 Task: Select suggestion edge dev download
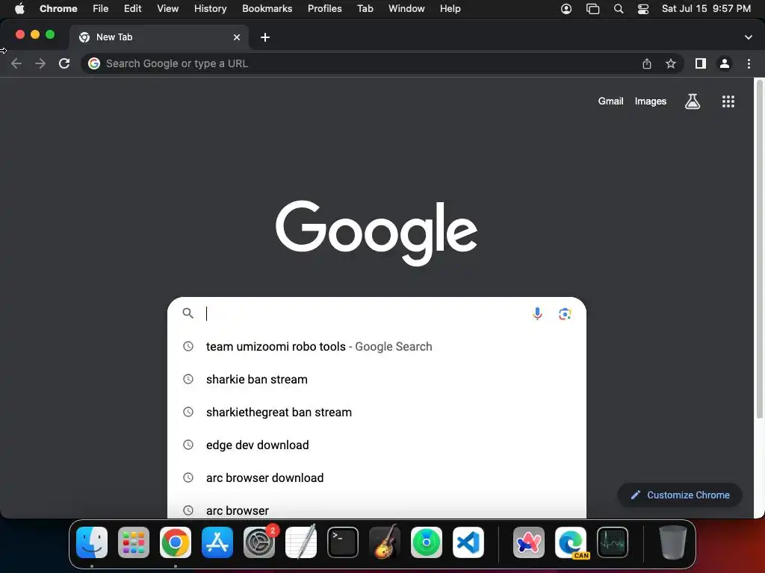pos(377,445)
